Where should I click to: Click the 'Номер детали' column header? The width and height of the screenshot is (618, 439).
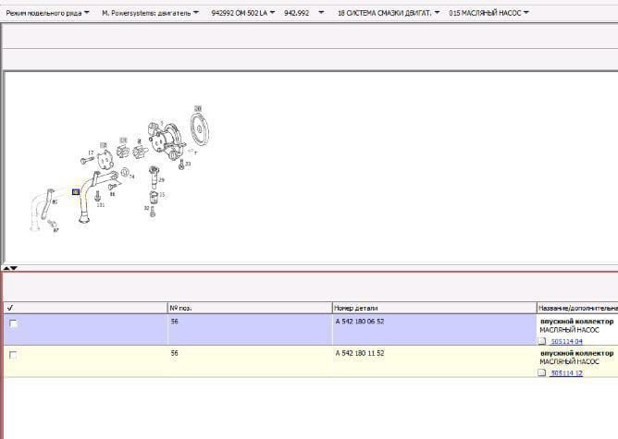(356, 307)
